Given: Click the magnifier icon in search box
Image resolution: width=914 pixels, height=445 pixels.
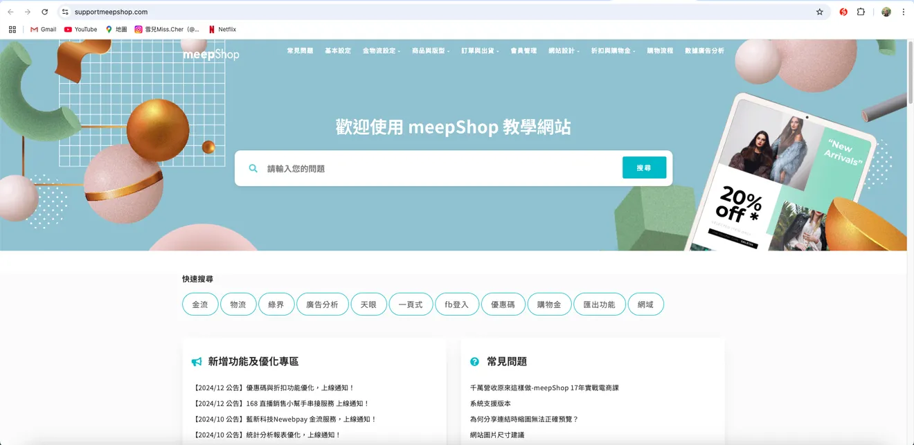Looking at the screenshot, I should tap(253, 168).
